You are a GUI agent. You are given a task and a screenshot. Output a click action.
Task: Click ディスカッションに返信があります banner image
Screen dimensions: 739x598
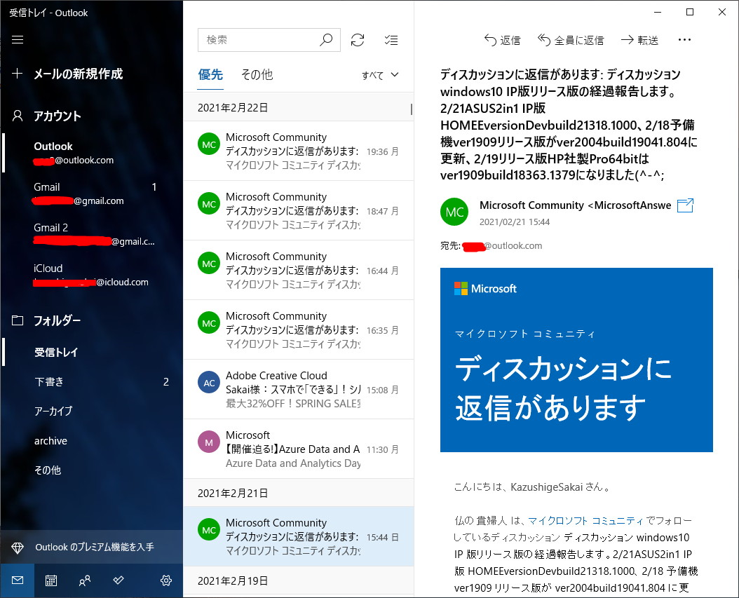(576, 360)
